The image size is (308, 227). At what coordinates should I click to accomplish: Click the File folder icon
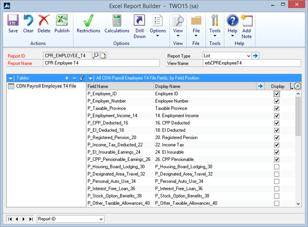[196, 20]
